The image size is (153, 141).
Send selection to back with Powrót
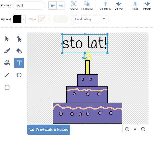pyautogui.click(x=147, y=6)
